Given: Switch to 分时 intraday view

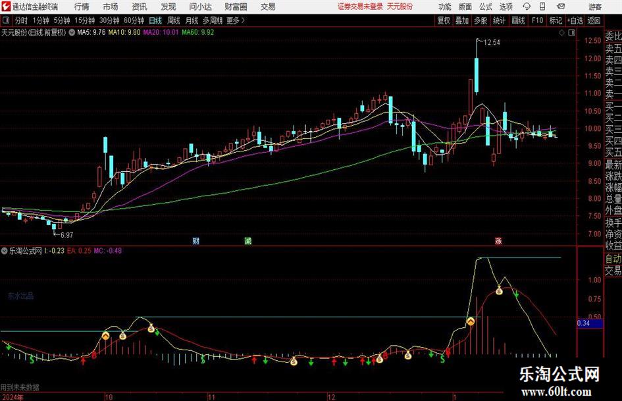Looking at the screenshot, I should (x=21, y=20).
